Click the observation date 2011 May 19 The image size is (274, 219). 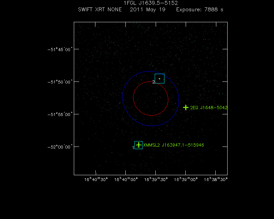coord(148,10)
